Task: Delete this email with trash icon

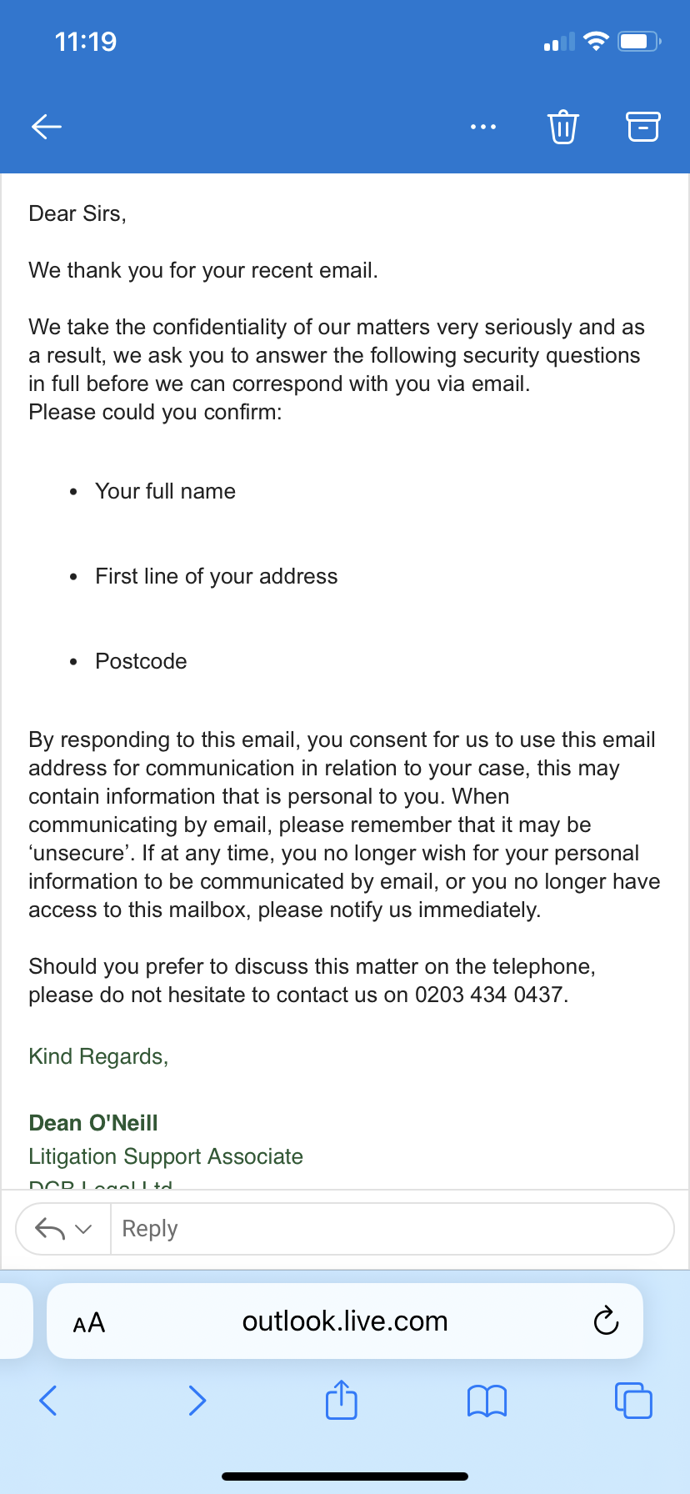Action: 563,127
